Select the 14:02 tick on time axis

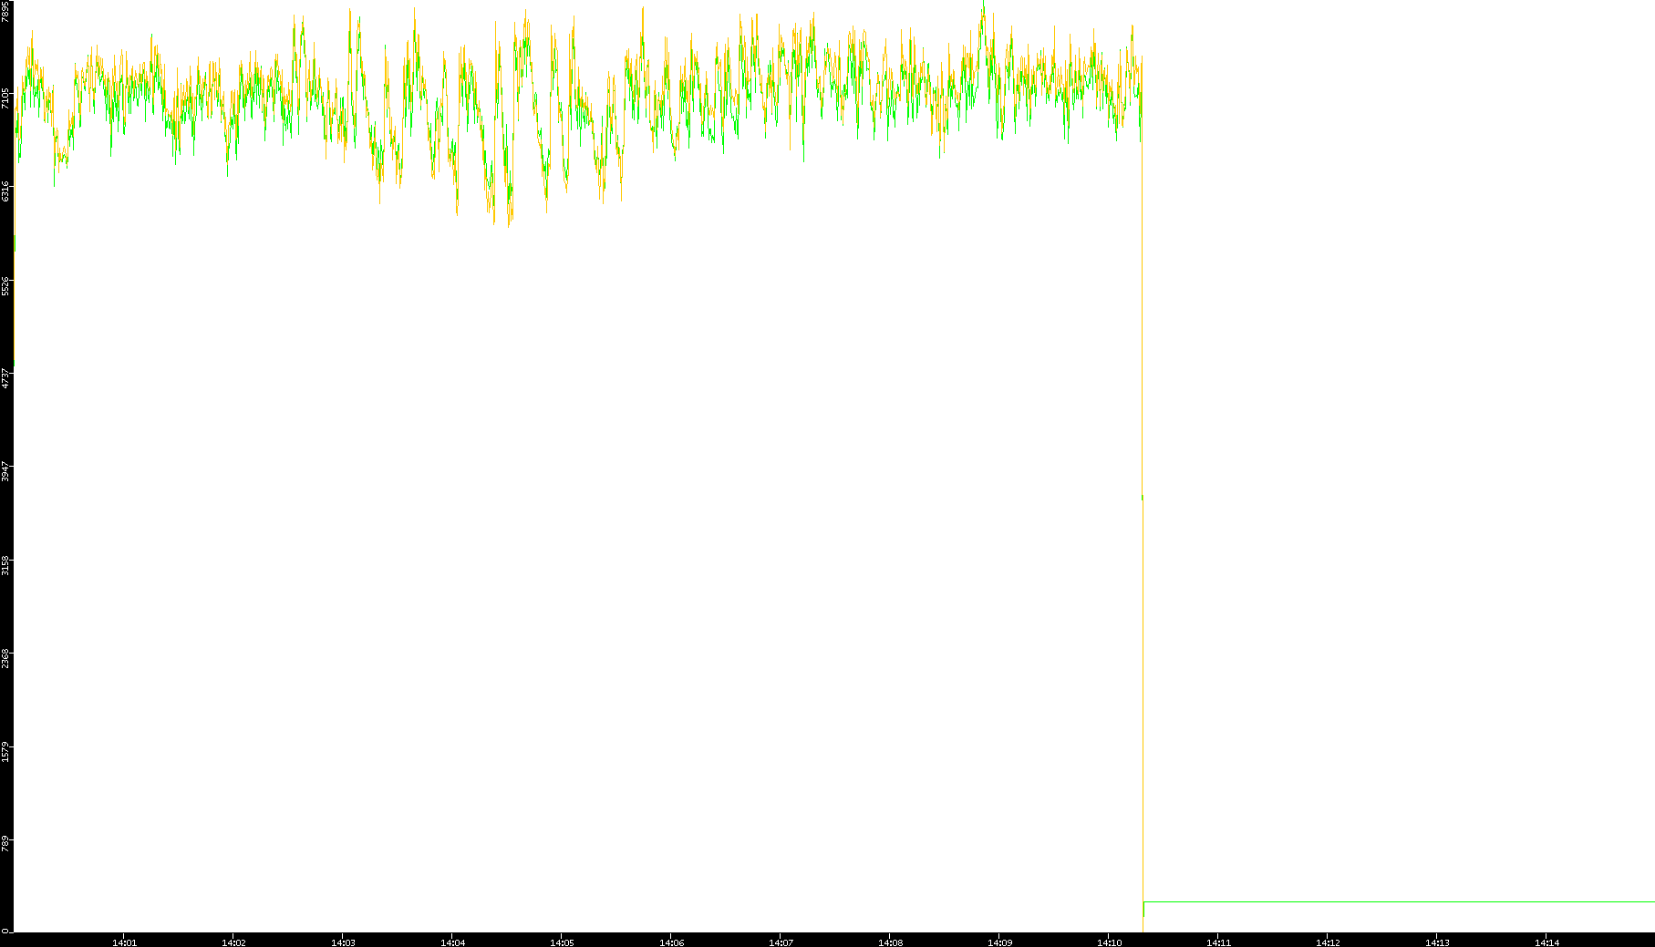tap(233, 942)
